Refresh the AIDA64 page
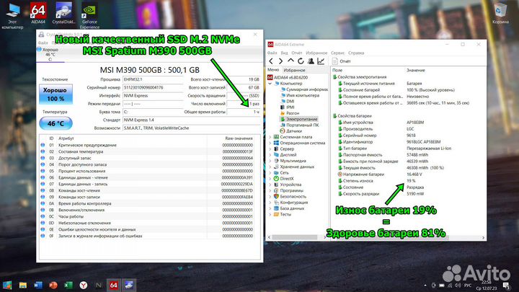Screen dimensions: 519x292 (x=301, y=61)
